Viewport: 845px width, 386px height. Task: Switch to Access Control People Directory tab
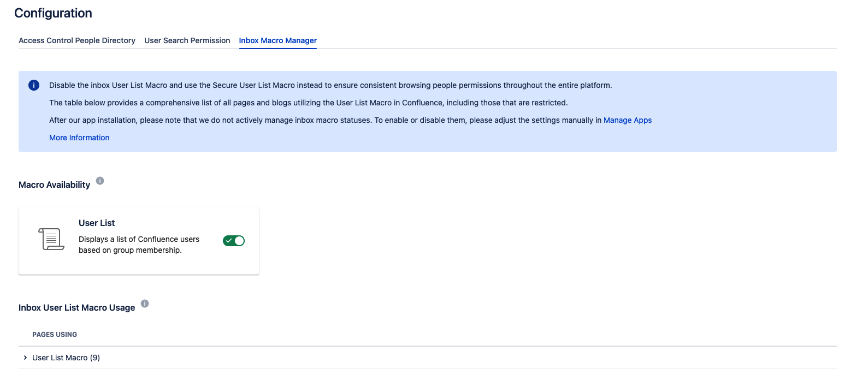[x=77, y=40]
